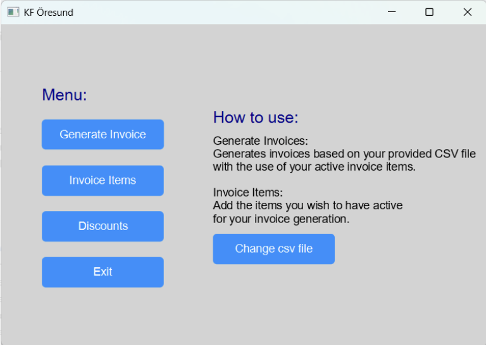Close the KF Öresund window

coord(467,12)
